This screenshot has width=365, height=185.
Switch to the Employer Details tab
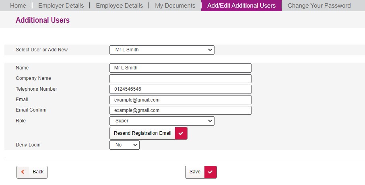click(61, 6)
